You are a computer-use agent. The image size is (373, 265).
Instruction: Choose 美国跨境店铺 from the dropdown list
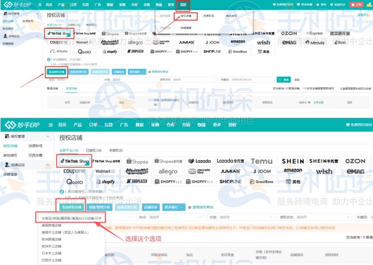51,225
